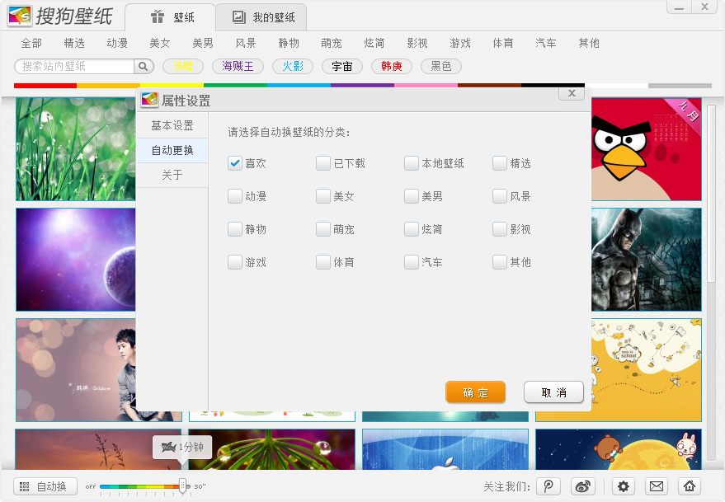Switch to 基本设置 in the dialog
This screenshot has width=725, height=502.
coord(171,125)
